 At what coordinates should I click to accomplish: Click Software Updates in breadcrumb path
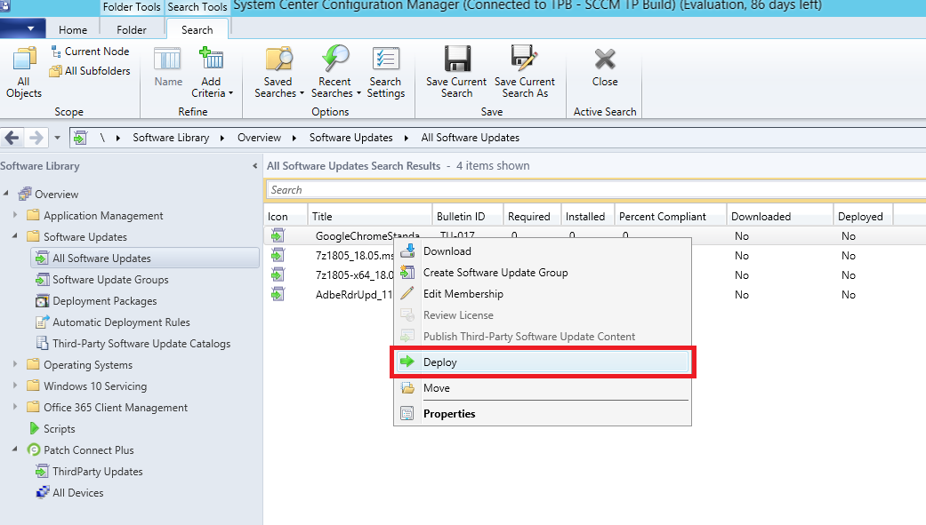(350, 138)
